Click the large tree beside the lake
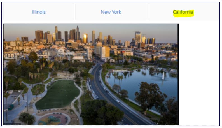222x128 pixels. (150, 97)
